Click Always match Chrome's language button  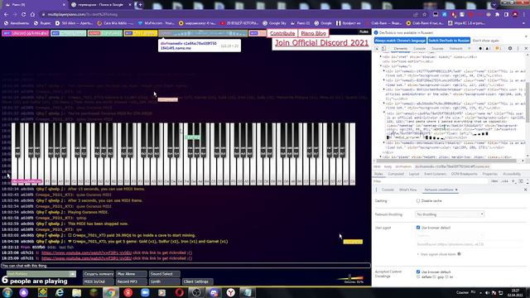(x=400, y=41)
